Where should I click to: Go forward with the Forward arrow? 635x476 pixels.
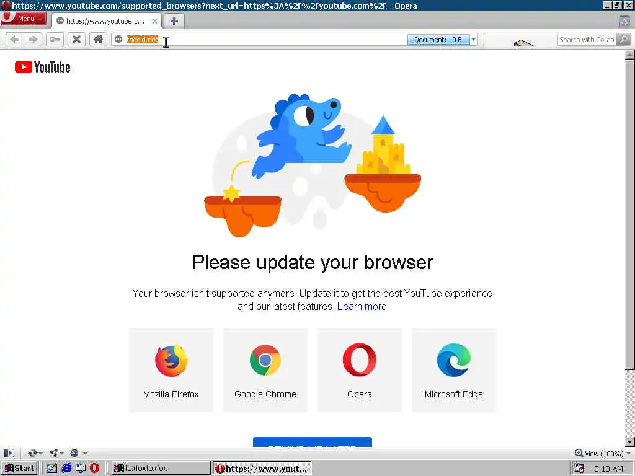[x=33, y=39]
